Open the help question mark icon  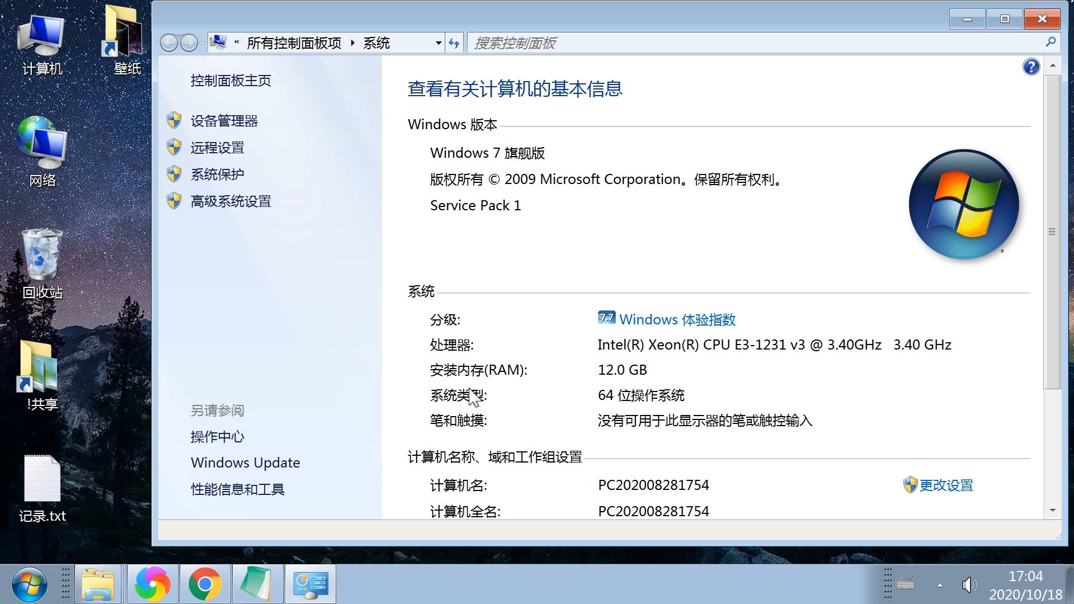(1031, 67)
